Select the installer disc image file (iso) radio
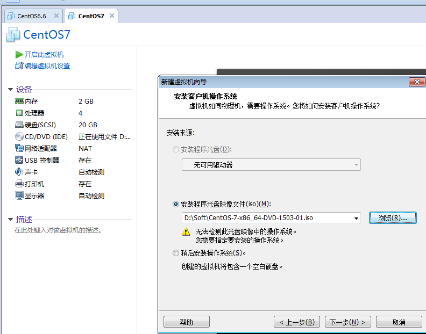This screenshot has width=426, height=334. coord(176,204)
